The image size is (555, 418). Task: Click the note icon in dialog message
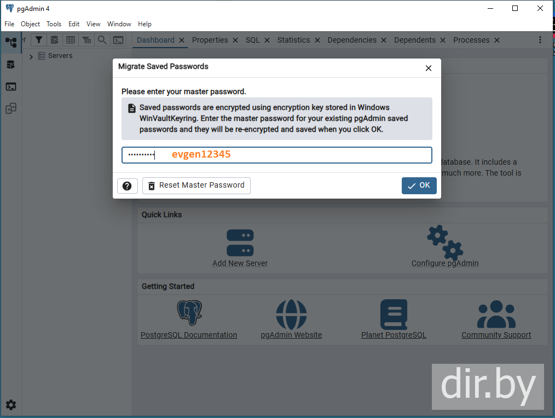click(132, 108)
